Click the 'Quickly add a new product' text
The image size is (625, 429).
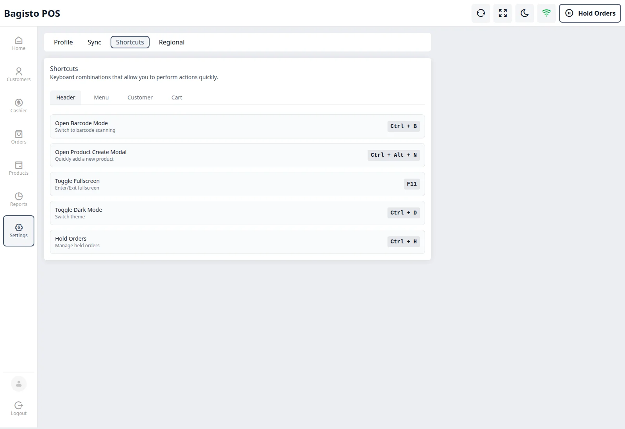[84, 159]
